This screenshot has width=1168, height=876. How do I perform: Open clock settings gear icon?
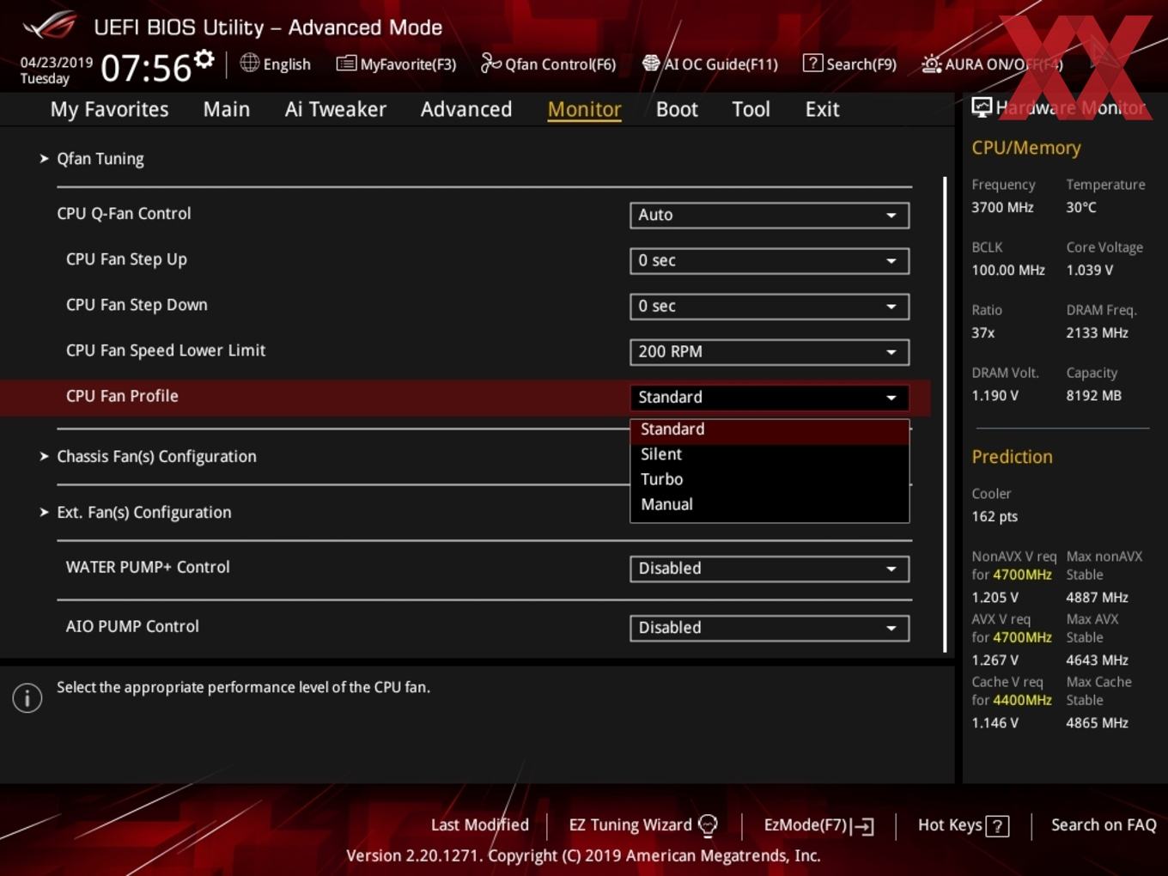click(x=204, y=59)
